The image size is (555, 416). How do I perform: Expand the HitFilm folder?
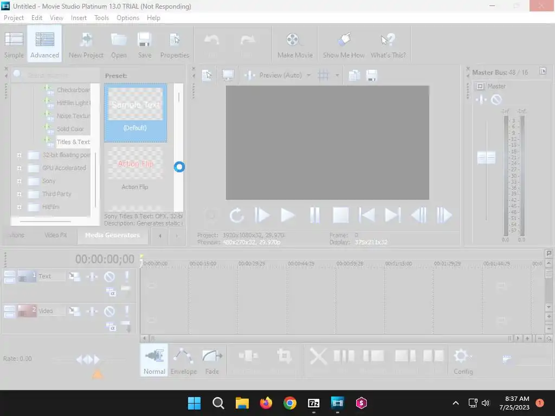(x=20, y=207)
